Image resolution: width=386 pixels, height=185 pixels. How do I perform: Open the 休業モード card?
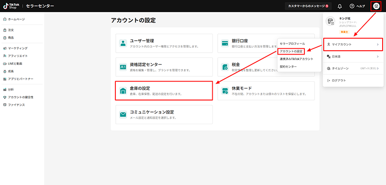(x=266, y=91)
